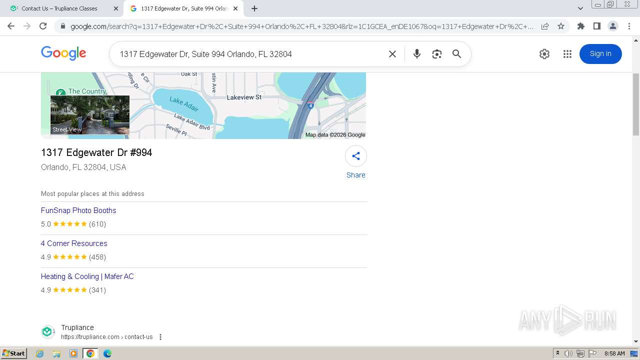Click the network tray icon
Viewport: 640px width, 360px height.
(580, 353)
